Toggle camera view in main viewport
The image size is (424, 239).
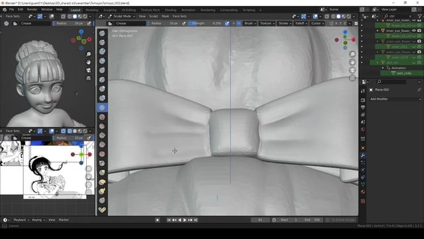(x=352, y=70)
